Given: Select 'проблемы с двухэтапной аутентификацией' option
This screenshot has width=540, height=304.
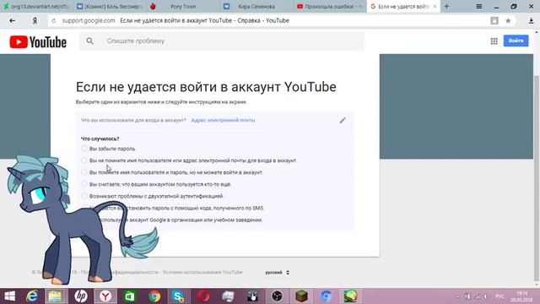Looking at the screenshot, I should [x=153, y=196].
